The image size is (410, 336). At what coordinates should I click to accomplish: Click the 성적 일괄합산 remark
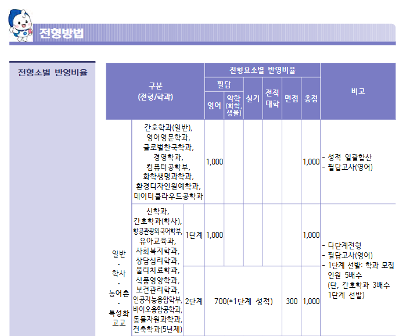coord(350,157)
